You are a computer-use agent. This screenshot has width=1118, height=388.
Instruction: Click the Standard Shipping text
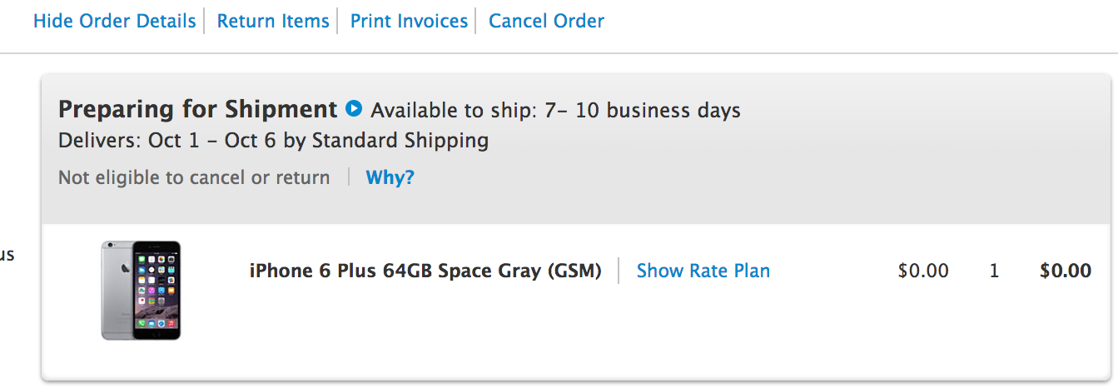pos(400,141)
